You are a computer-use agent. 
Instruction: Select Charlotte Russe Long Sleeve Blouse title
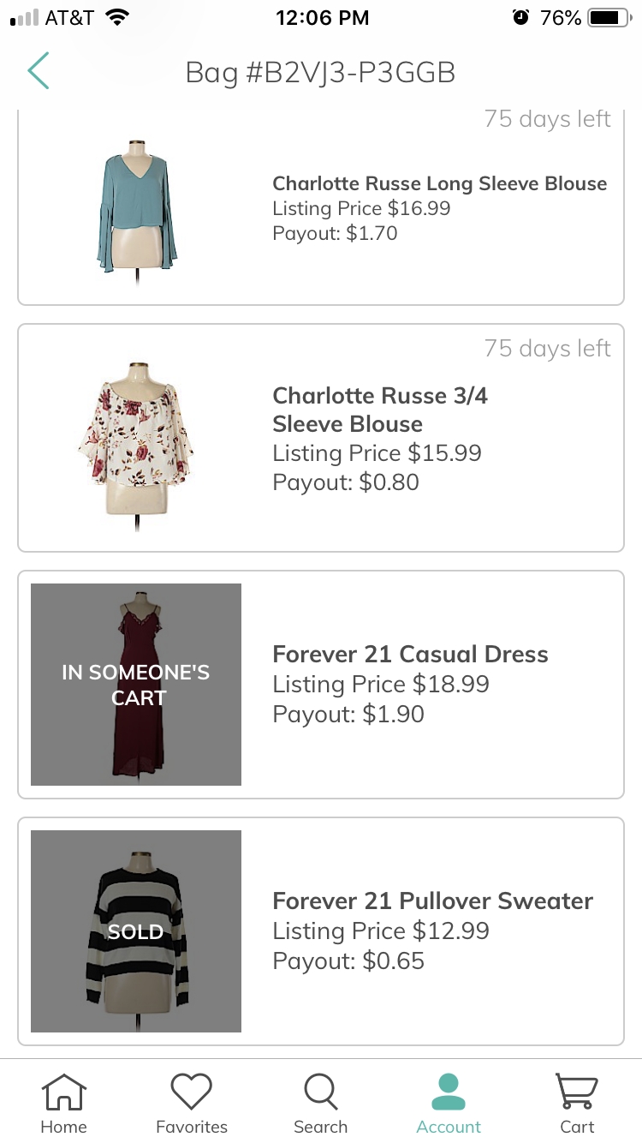(x=439, y=183)
